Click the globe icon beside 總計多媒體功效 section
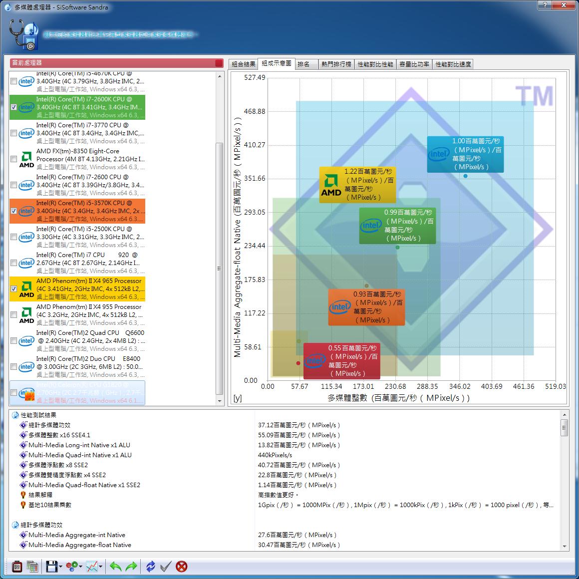Image resolution: width=579 pixels, height=579 pixels. (x=15, y=525)
